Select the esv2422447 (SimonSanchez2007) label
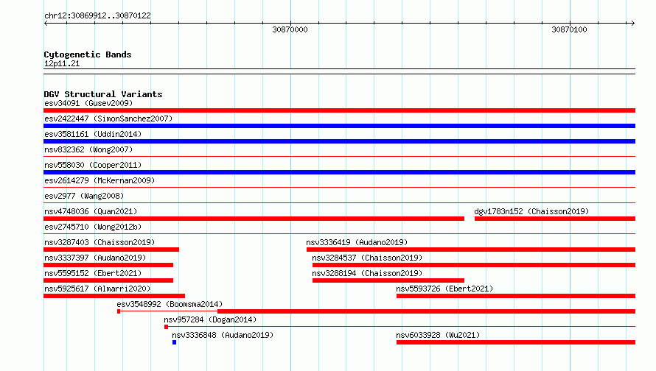The image size is (656, 371). [x=108, y=119]
